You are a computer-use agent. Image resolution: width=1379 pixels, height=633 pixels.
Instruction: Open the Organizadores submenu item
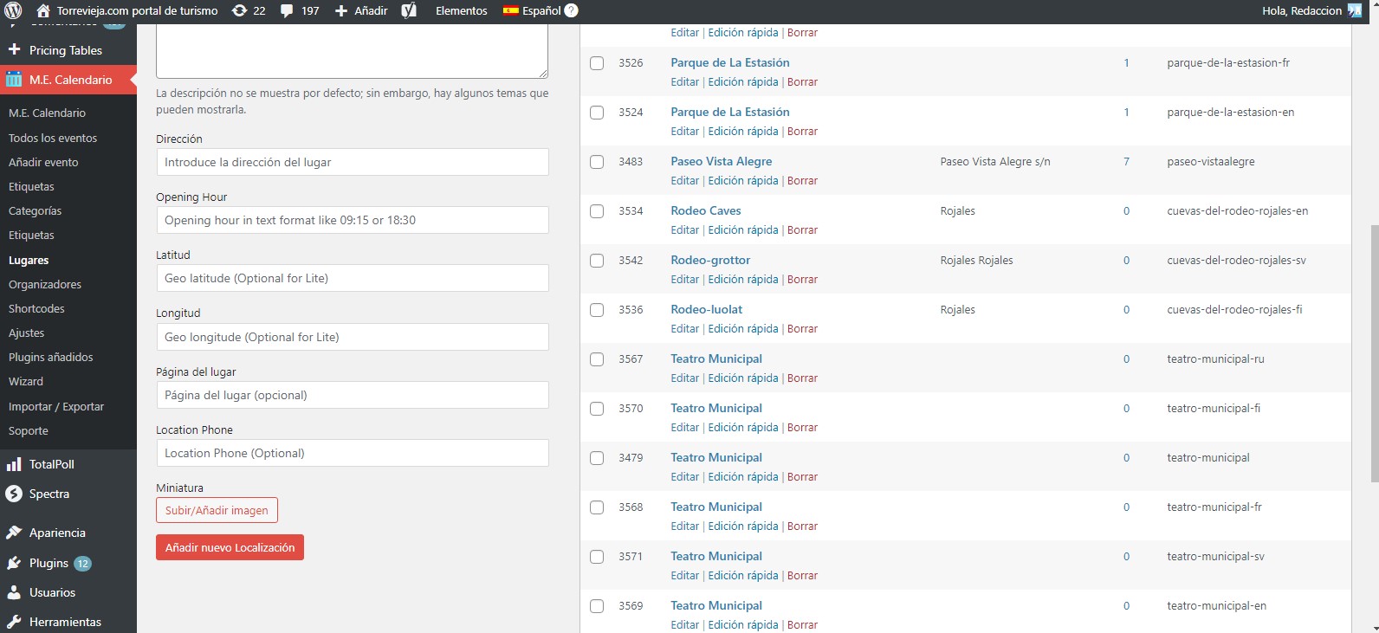tap(45, 284)
